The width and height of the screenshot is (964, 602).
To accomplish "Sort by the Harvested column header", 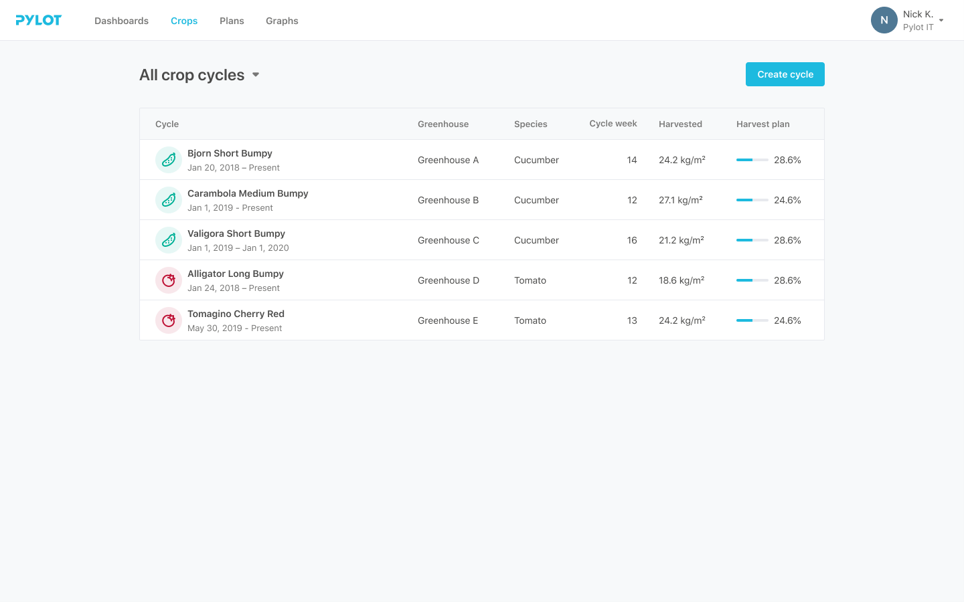I will click(680, 124).
